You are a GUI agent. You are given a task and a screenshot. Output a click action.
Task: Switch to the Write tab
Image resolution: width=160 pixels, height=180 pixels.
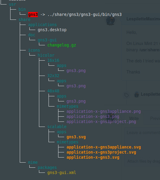click(134, 118)
